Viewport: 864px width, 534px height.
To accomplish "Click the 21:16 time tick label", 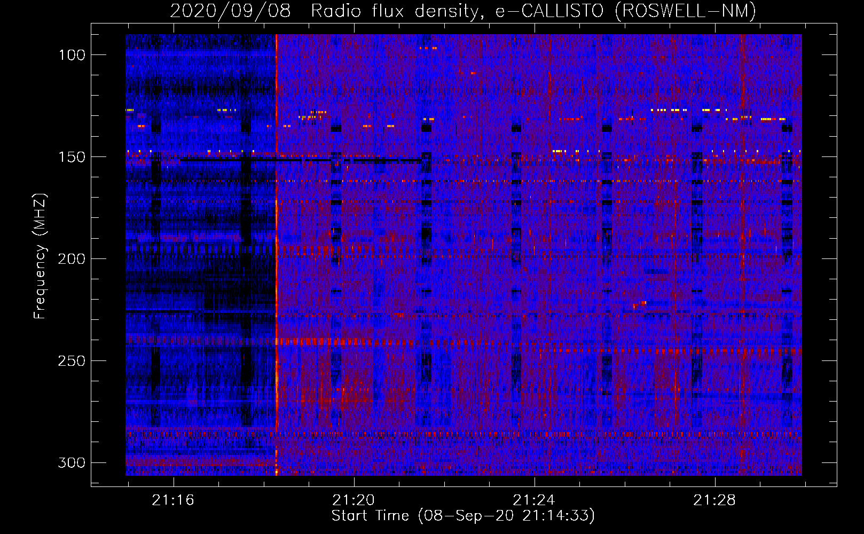I will tap(173, 500).
